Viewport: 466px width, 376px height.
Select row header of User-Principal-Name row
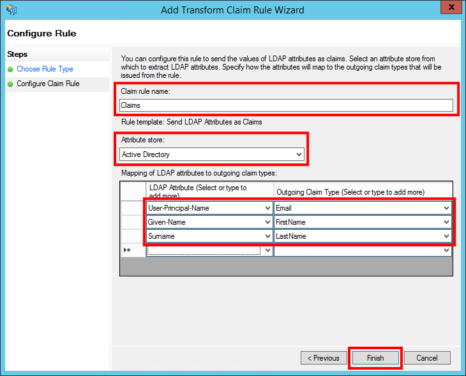[133, 208]
